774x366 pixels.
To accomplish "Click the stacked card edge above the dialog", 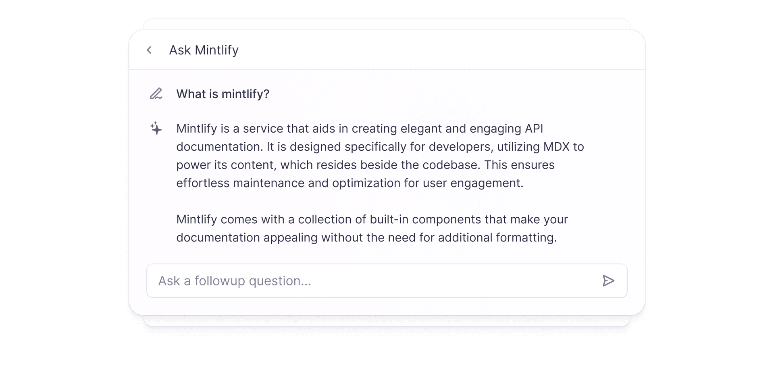I will (387, 24).
